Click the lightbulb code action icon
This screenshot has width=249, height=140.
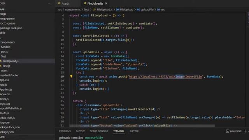(71, 76)
